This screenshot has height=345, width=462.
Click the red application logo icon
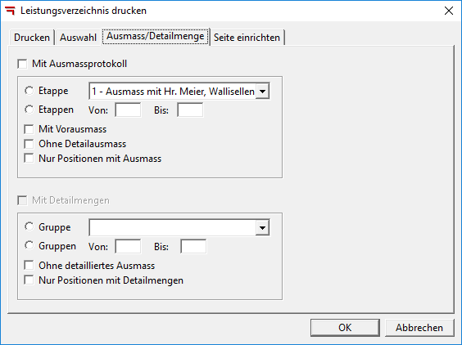pyautogui.click(x=10, y=11)
